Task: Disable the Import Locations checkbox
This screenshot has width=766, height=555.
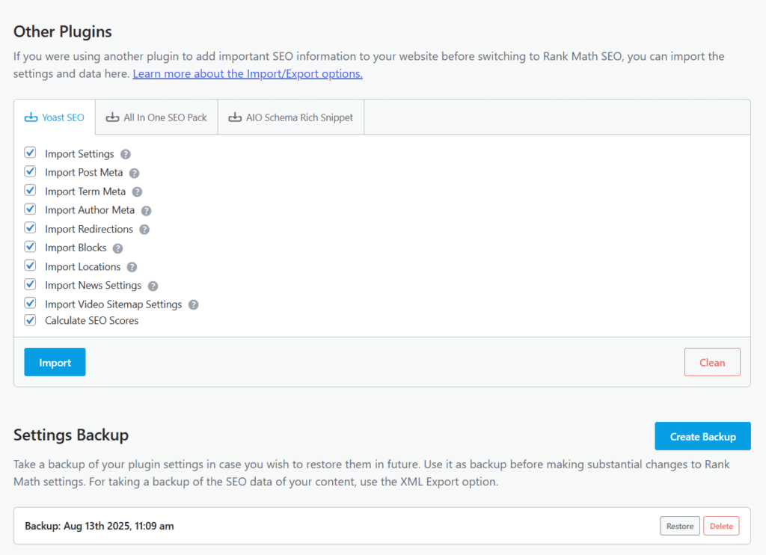Action: click(x=30, y=266)
